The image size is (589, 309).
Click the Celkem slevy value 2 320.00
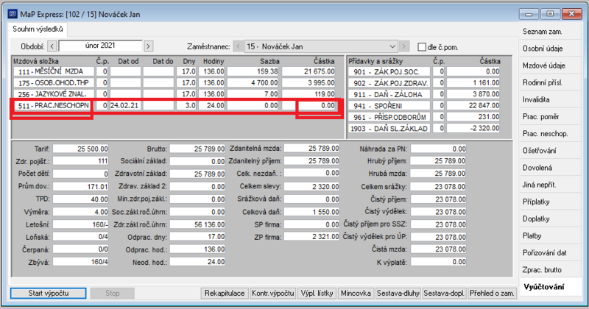point(311,187)
